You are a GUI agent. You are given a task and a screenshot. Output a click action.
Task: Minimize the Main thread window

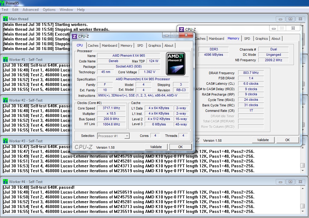280,19
